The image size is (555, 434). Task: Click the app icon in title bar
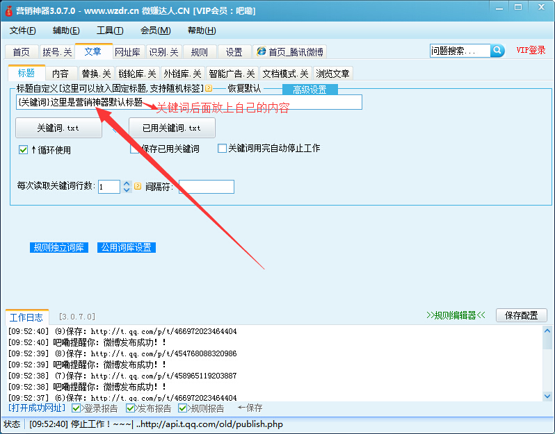[8, 10]
